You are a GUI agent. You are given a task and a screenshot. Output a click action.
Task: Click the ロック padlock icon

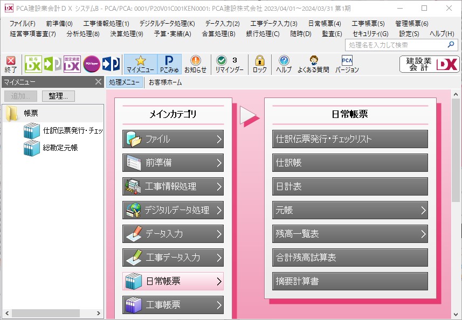coord(260,64)
